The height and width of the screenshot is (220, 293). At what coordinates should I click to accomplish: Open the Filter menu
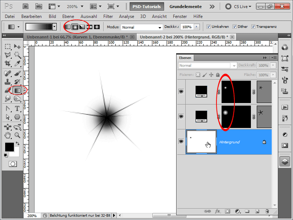108,16
